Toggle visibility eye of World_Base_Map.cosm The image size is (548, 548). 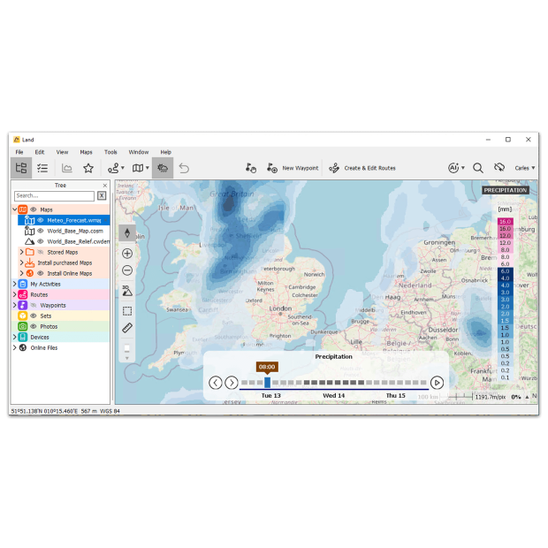tap(41, 231)
